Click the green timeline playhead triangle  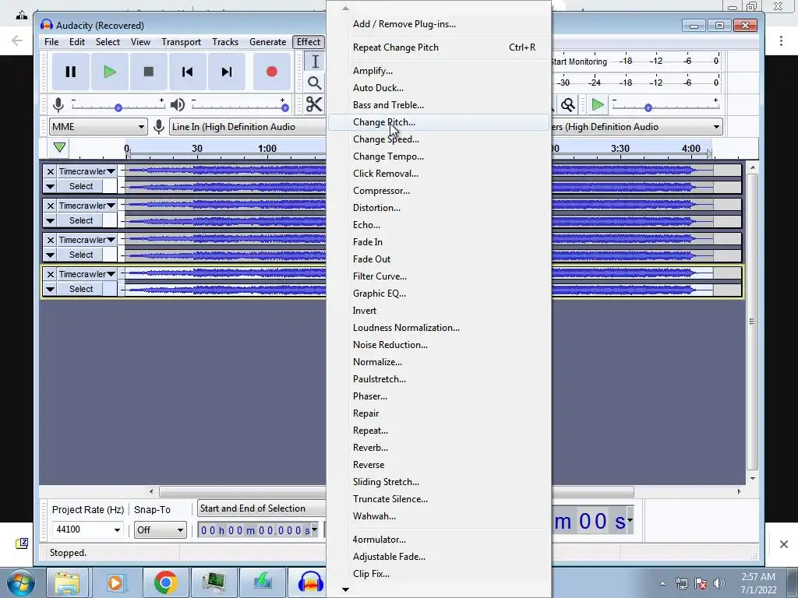click(x=59, y=147)
